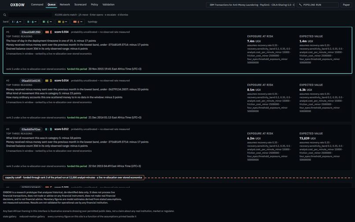Image resolution: width=355 pixels, height=222 pixels.
Task: Click the #3 rank number
Action: (7, 129)
